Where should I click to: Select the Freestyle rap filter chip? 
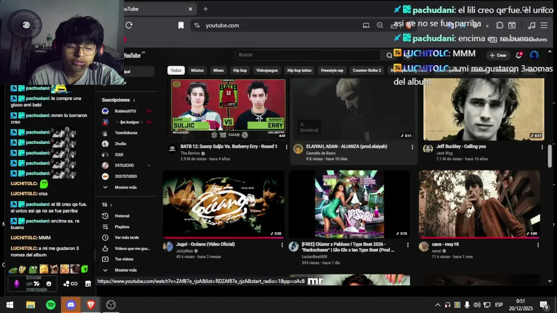point(332,70)
